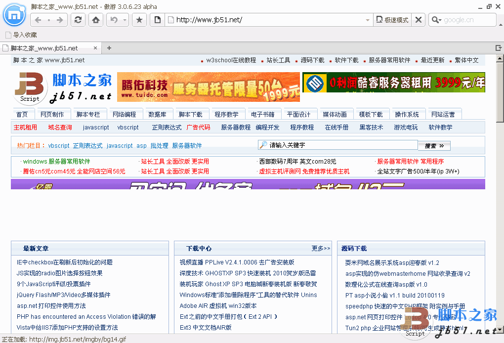This screenshot has height=343, width=504.
Task: Click the 搜索 search button
Action: click(x=434, y=146)
